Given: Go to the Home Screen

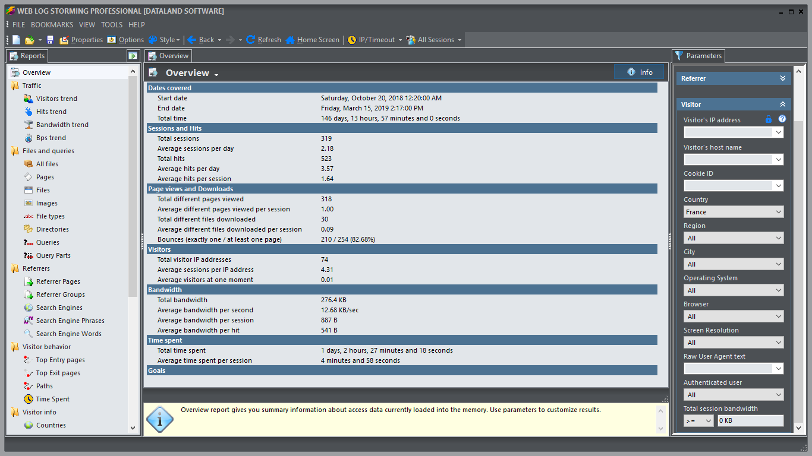Looking at the screenshot, I should point(313,40).
